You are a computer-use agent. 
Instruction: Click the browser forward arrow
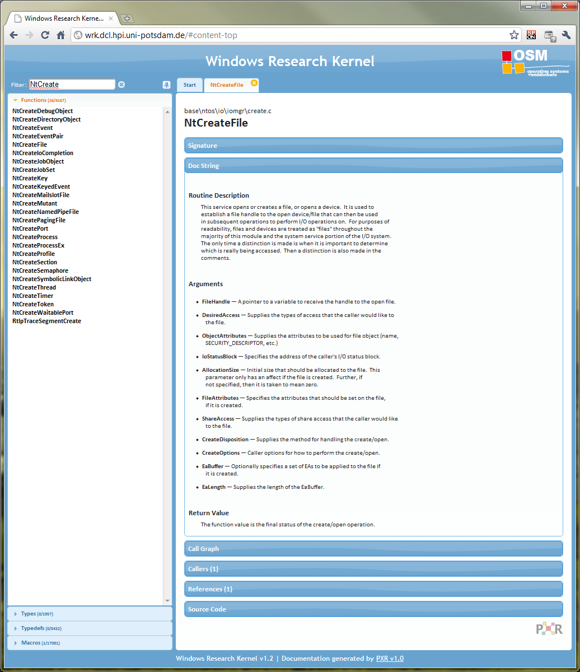pos(30,35)
